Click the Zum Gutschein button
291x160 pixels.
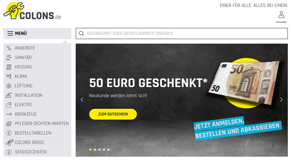[x=113, y=114]
